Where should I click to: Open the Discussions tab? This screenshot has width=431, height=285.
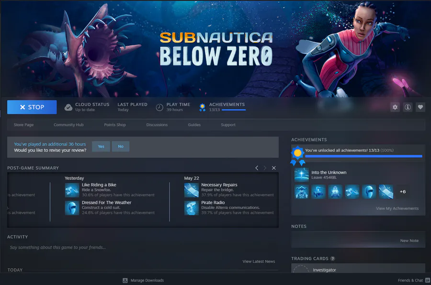coord(157,125)
